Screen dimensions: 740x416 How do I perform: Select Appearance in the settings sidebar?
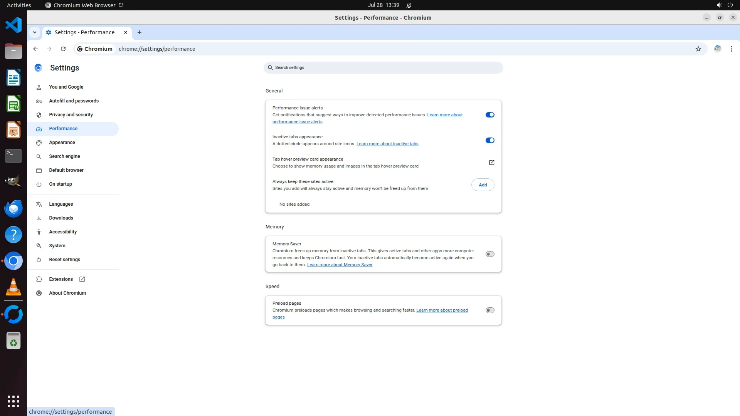[x=62, y=143]
